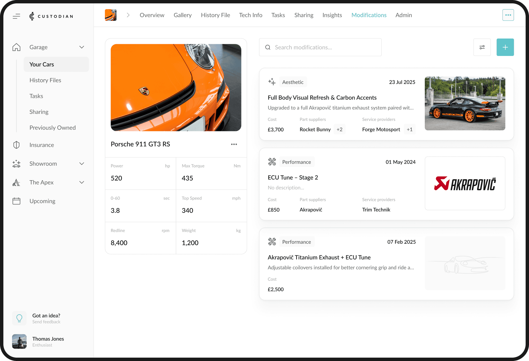Image resolution: width=529 pixels, height=361 pixels.
Task: Click Trim Technik service provider
Action: [x=376, y=209]
